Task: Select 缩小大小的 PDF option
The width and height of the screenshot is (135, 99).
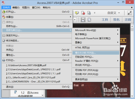Action: point(96,53)
